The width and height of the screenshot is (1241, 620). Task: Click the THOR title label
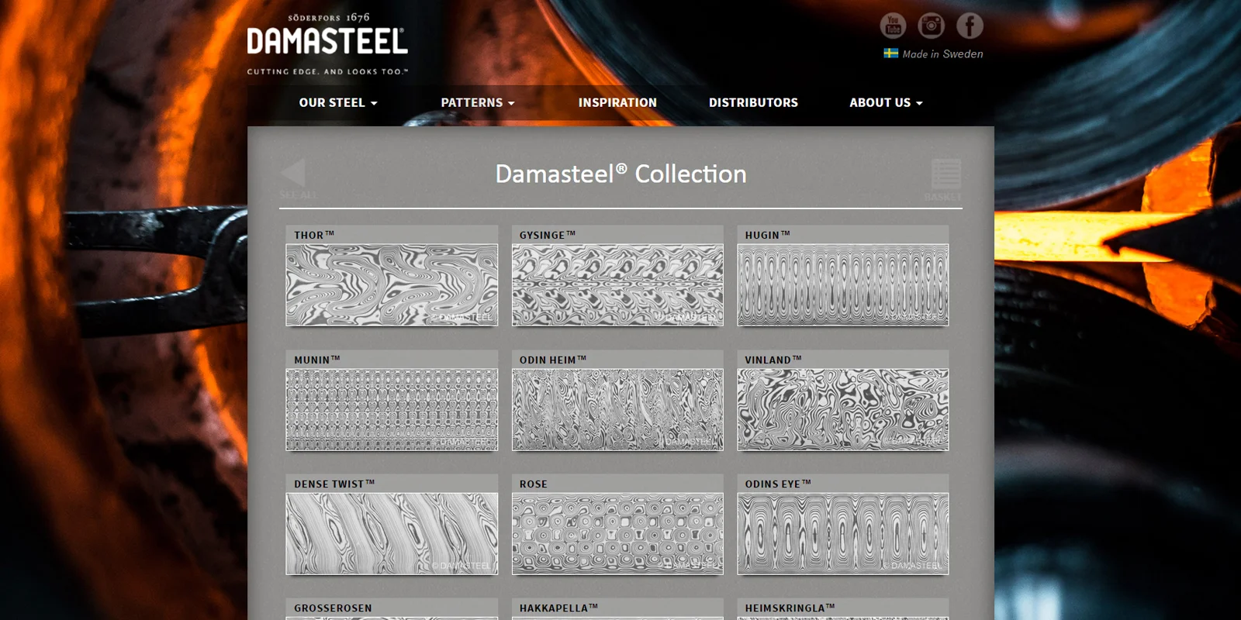[314, 235]
